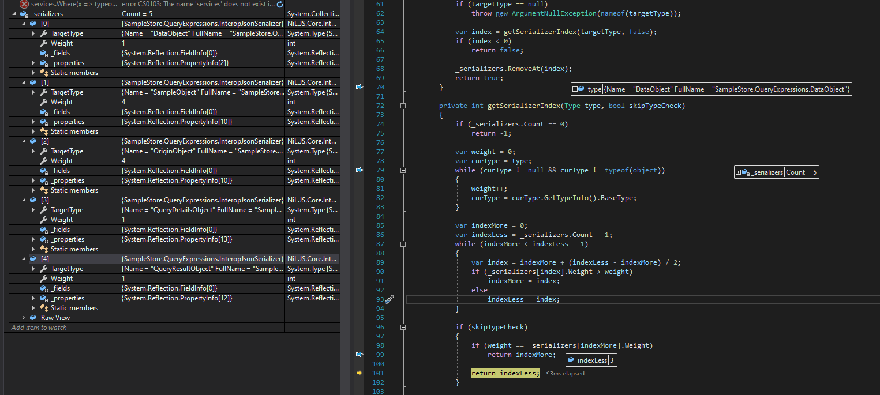
Task: Click the _properties icon under item [4]
Action: click(x=43, y=298)
